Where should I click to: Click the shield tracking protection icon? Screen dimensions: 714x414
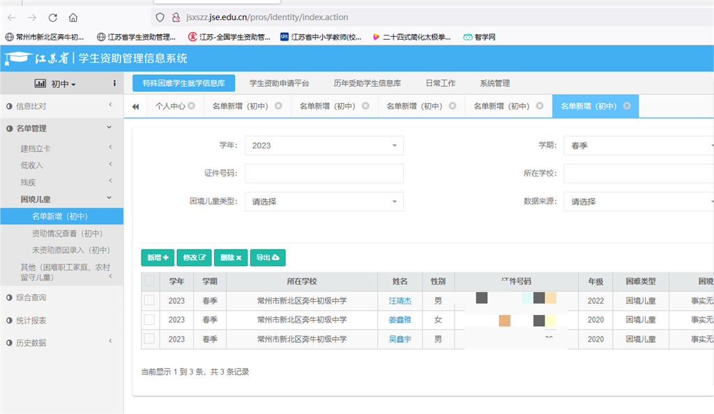[160, 17]
